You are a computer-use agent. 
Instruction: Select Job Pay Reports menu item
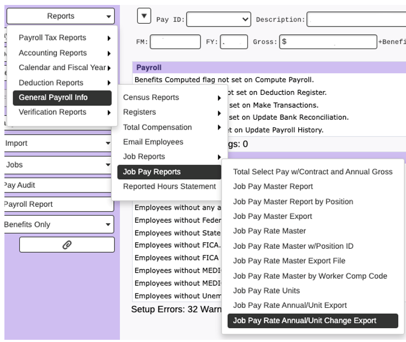170,172
